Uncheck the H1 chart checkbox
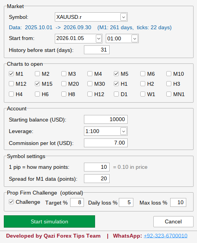197x243 pixels. click(116, 84)
